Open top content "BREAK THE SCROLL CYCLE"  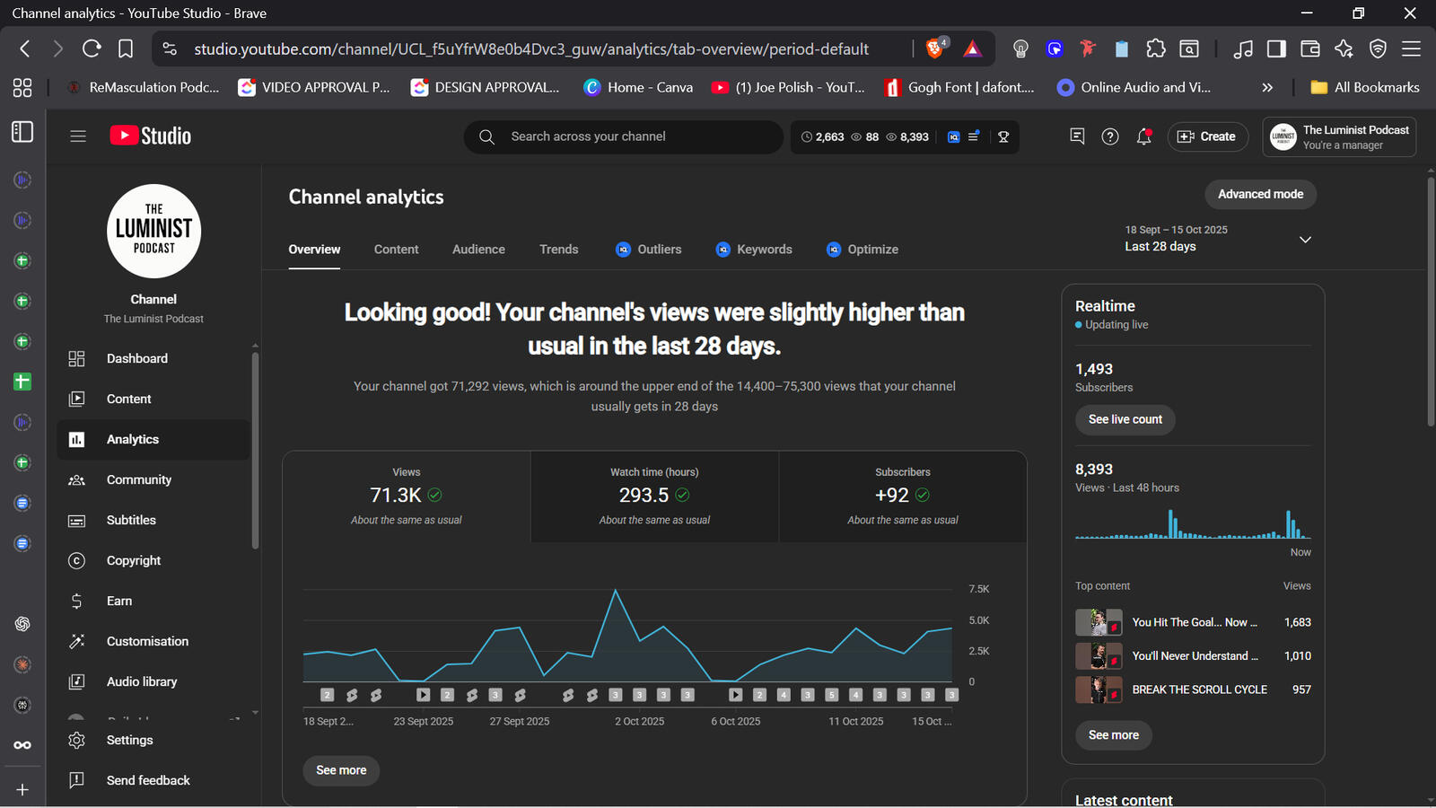coord(1193,689)
